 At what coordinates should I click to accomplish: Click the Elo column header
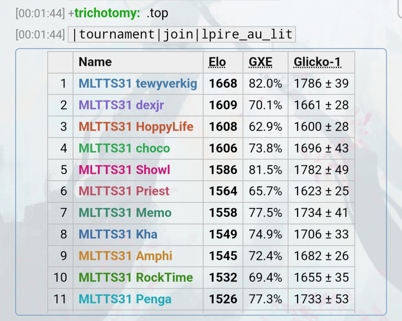tap(217, 62)
